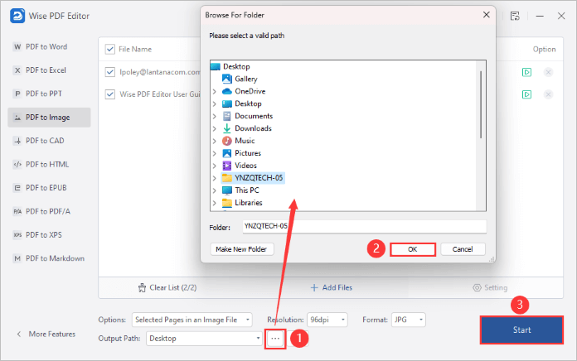Click the trash icon beside Clear List
Image resolution: width=577 pixels, height=361 pixels.
pos(142,287)
